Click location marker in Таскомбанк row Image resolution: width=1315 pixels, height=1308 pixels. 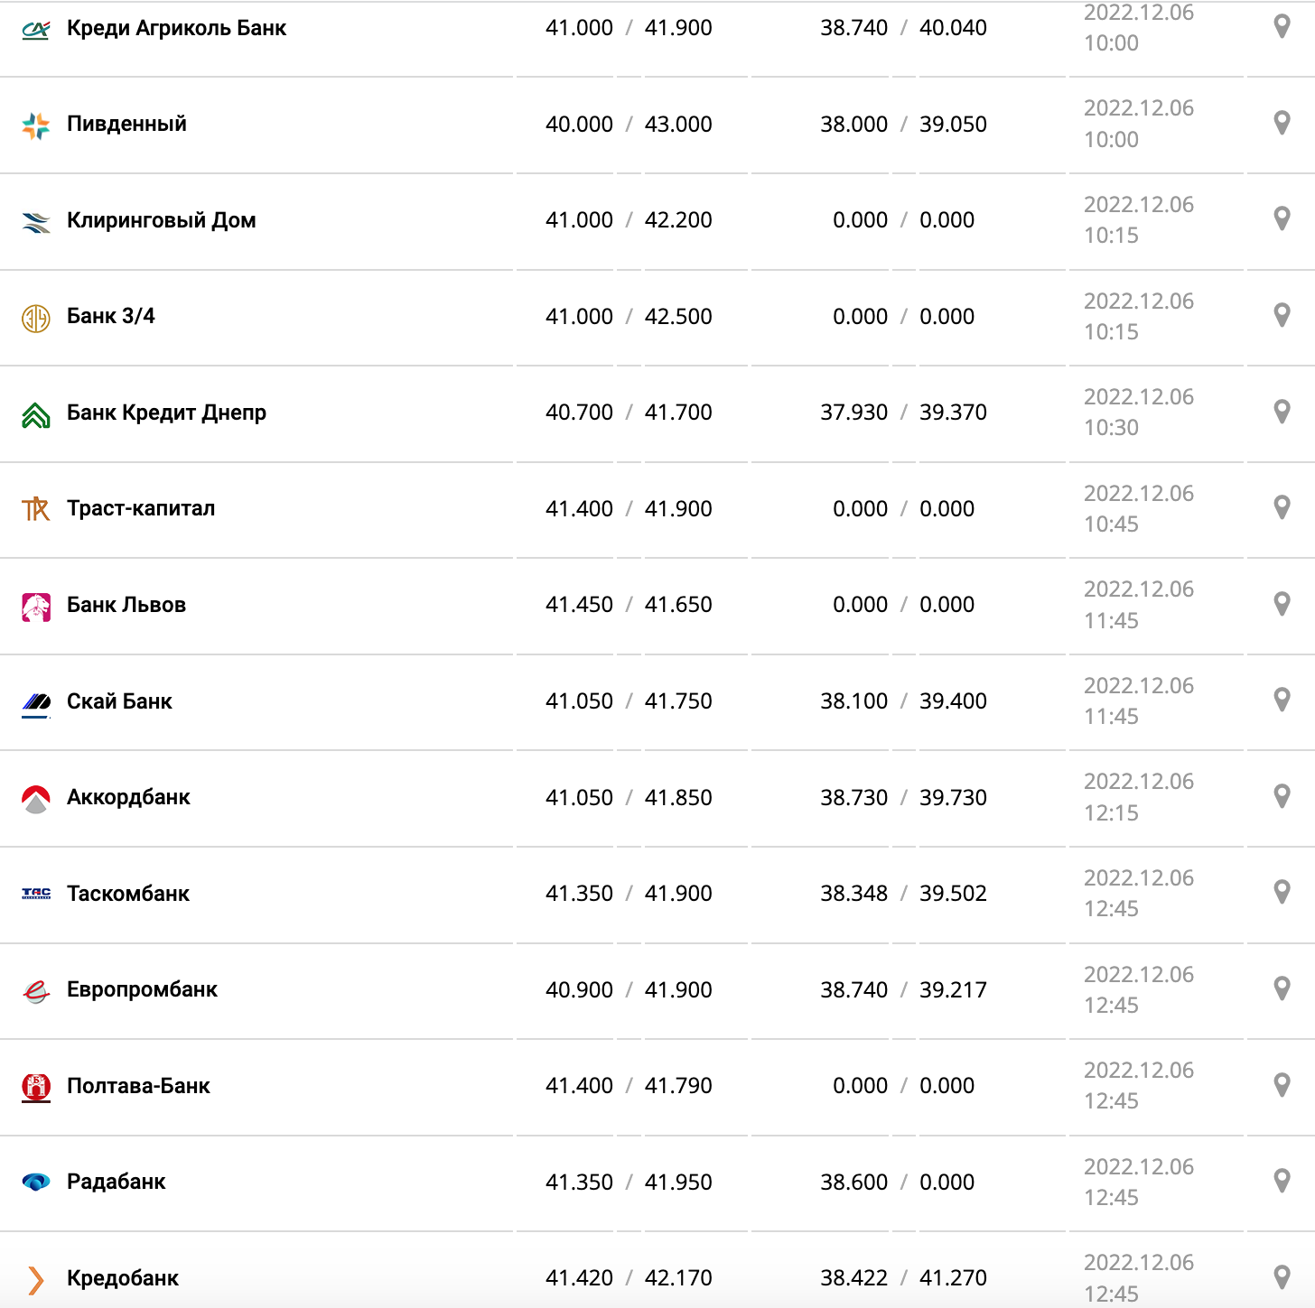tap(1282, 892)
